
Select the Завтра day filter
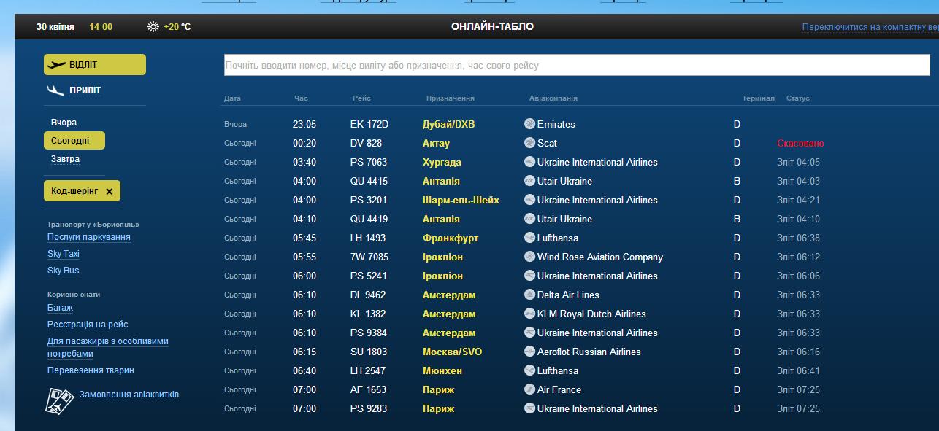click(65, 159)
